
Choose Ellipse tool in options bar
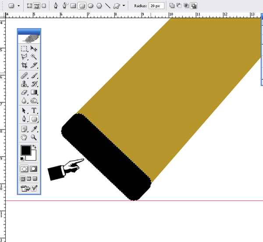91,6
